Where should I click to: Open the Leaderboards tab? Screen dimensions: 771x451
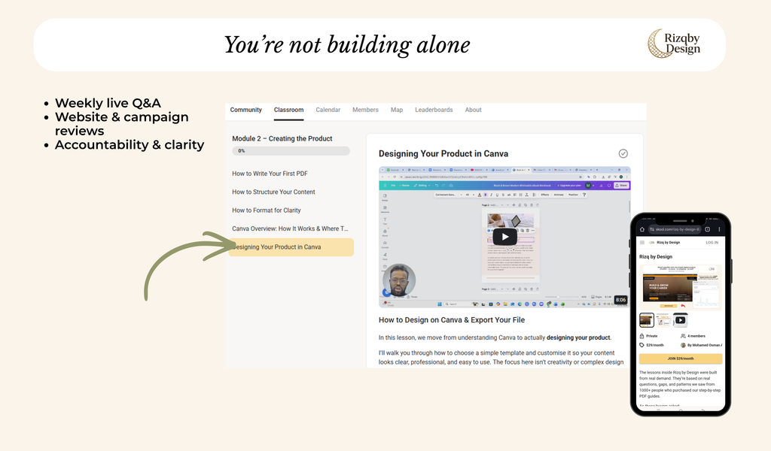(x=434, y=109)
